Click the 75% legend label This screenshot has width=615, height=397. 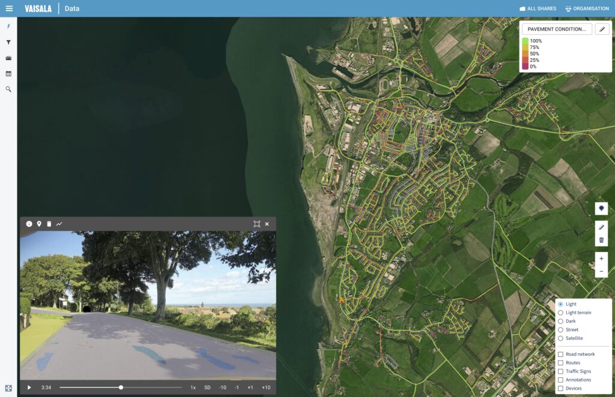click(535, 47)
